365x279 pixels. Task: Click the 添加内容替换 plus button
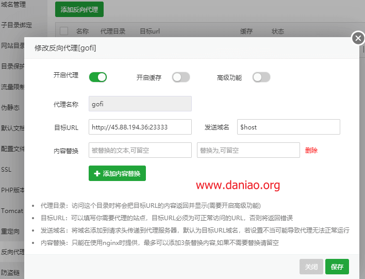[x=117, y=173]
